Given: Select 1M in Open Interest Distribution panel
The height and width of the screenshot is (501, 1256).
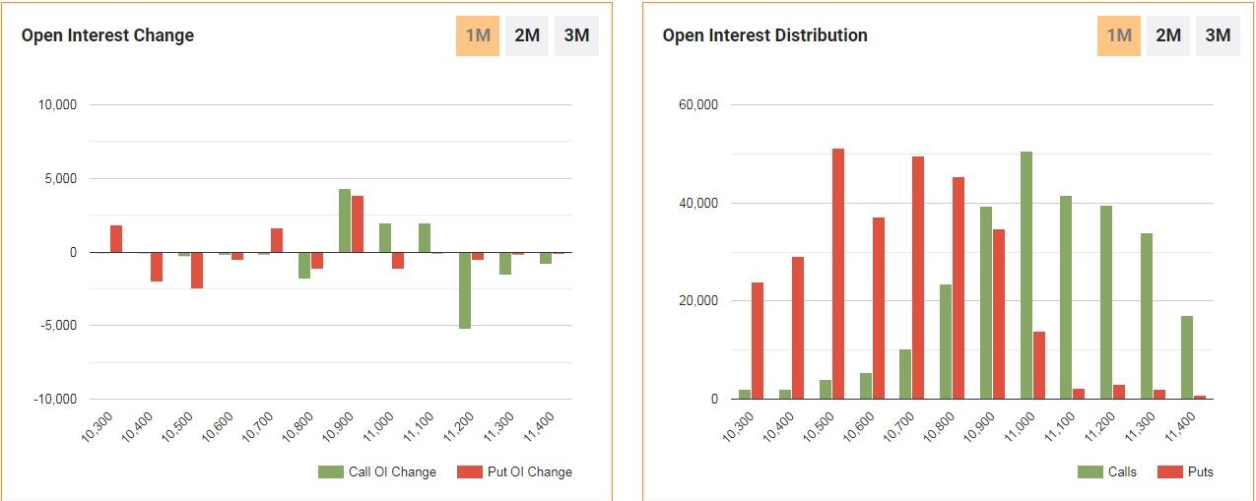Looking at the screenshot, I should point(1119,35).
